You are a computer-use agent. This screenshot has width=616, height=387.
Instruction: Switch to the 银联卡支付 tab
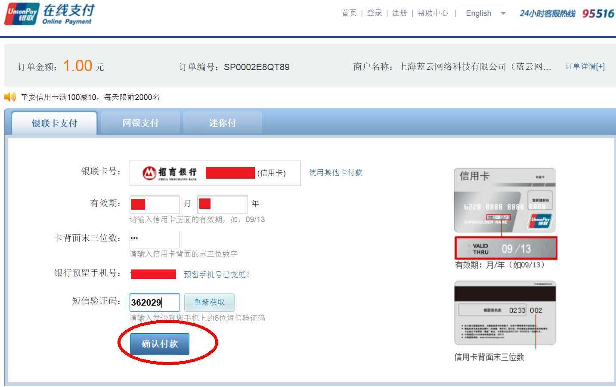click(54, 123)
